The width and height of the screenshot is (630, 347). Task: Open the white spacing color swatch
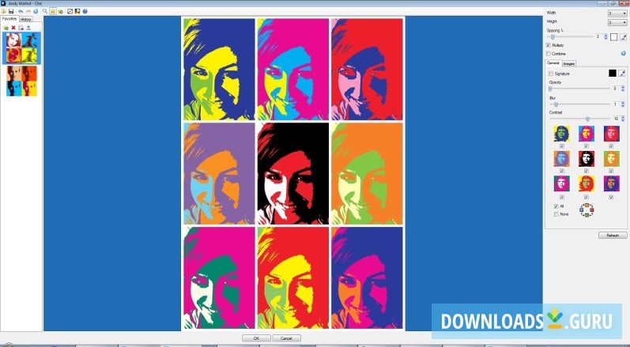pos(613,37)
